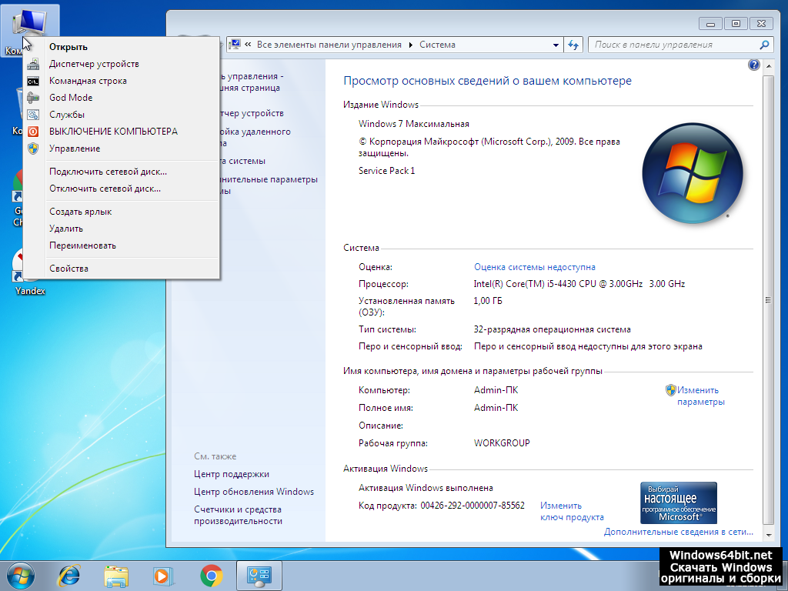Open help with the blue question mark icon
788x591 pixels.
click(x=754, y=65)
